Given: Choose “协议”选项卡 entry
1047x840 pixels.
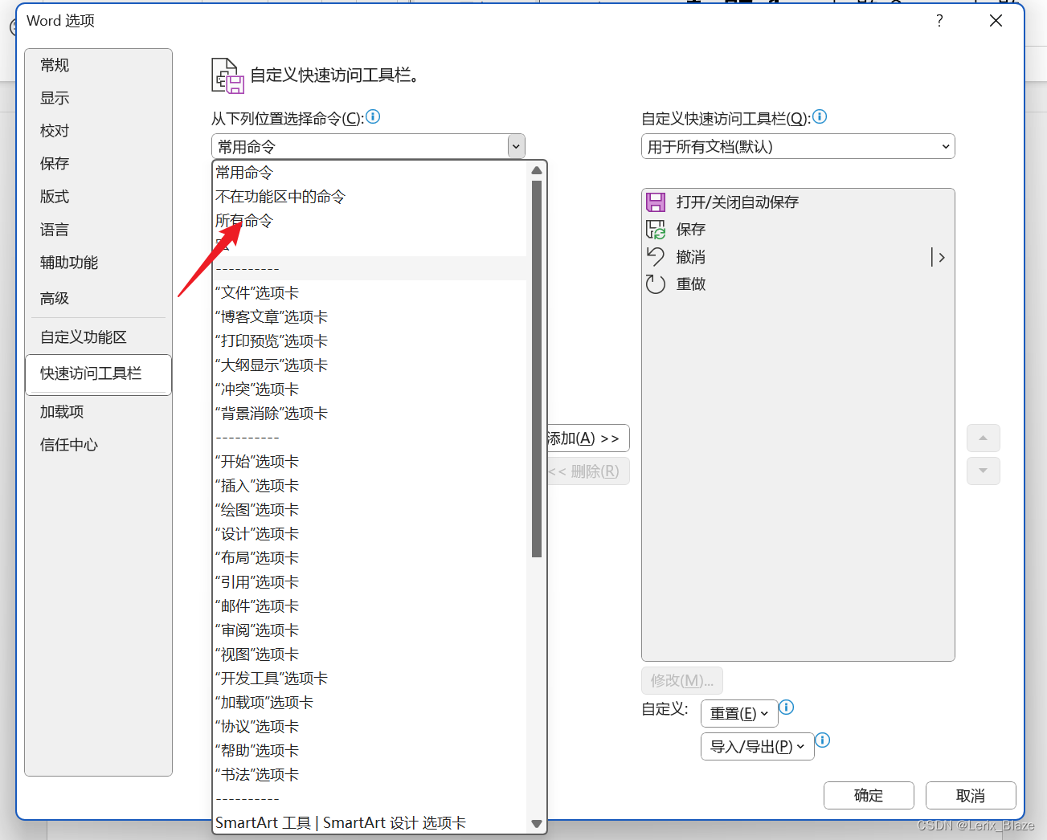Looking at the screenshot, I should click(x=370, y=727).
